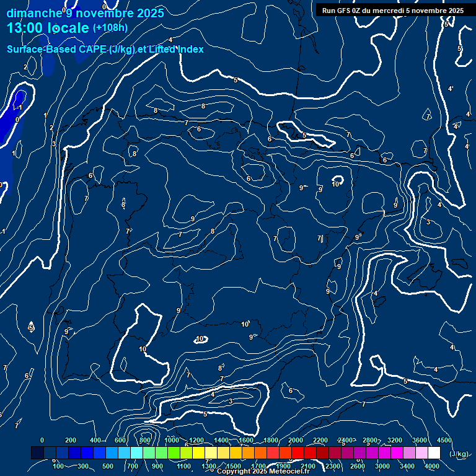Click the '1400' legend scale label
Viewport: 476px width, 476px height.
(221, 440)
